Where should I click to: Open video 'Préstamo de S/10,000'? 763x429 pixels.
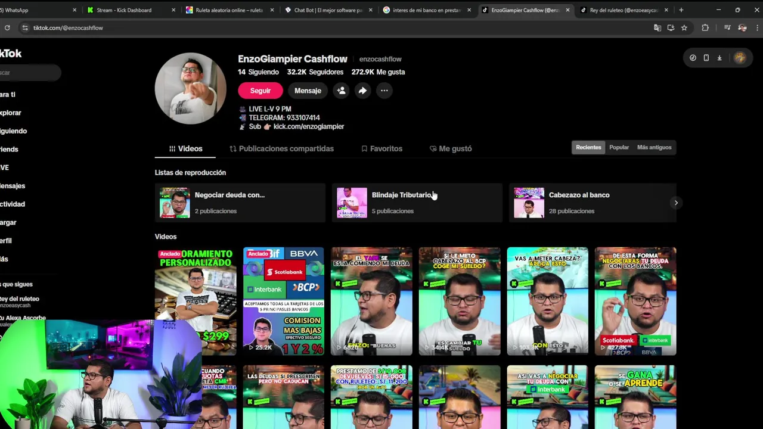point(371,397)
